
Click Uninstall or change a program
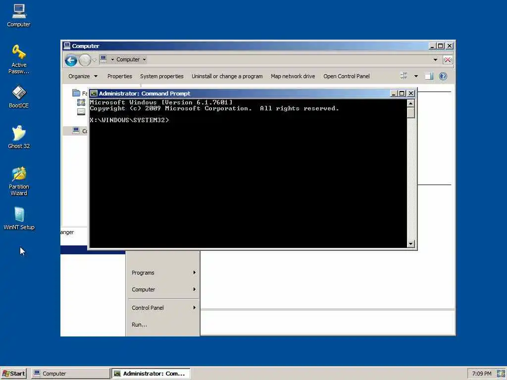pos(227,76)
